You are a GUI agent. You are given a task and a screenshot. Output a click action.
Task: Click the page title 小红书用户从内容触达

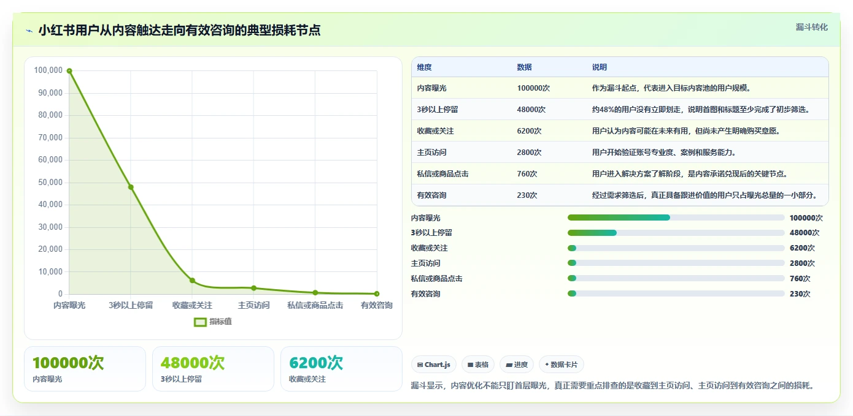coord(179,31)
